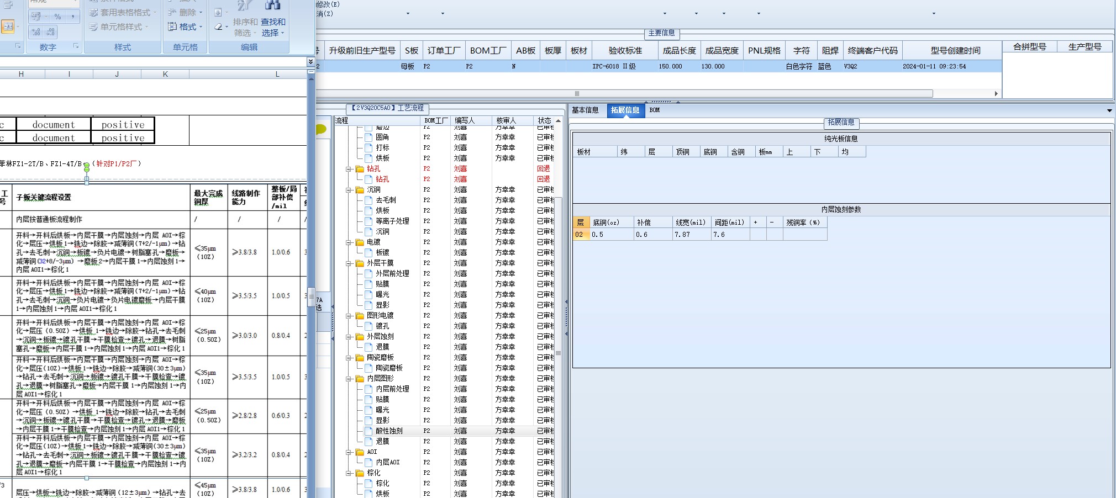Viewport: 1116px width, 498px height.
Task: Click the number group dialog launcher icon
Action: pyautogui.click(x=76, y=46)
